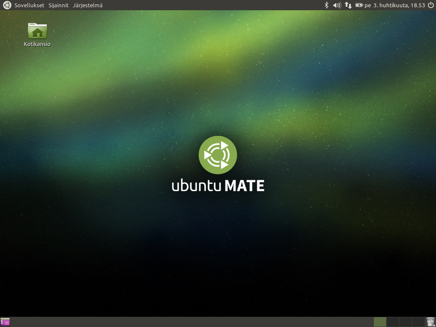The width and height of the screenshot is (436, 327).
Task: Open the Sijainnit menu
Action: tap(58, 5)
